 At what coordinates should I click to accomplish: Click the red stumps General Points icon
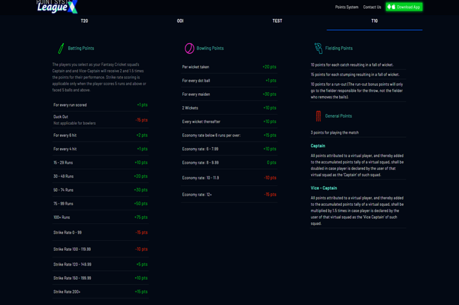click(x=318, y=116)
